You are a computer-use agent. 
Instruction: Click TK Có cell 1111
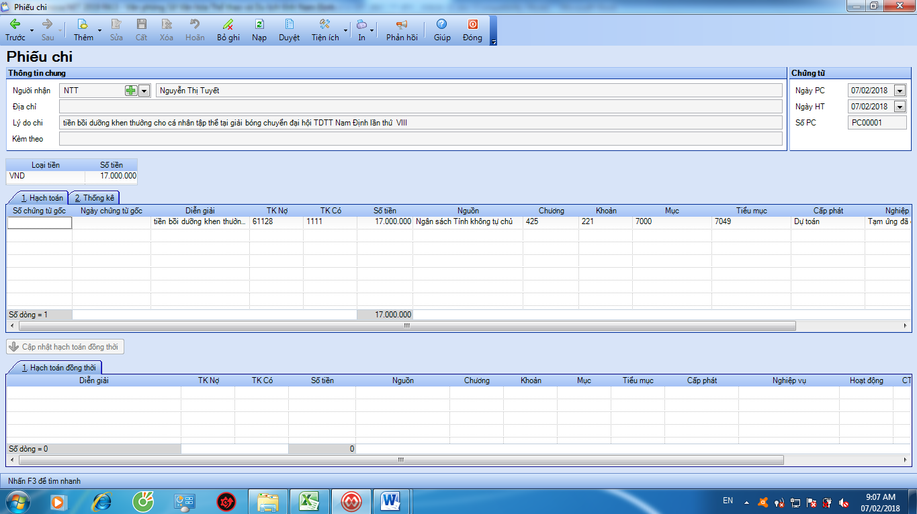coord(330,221)
